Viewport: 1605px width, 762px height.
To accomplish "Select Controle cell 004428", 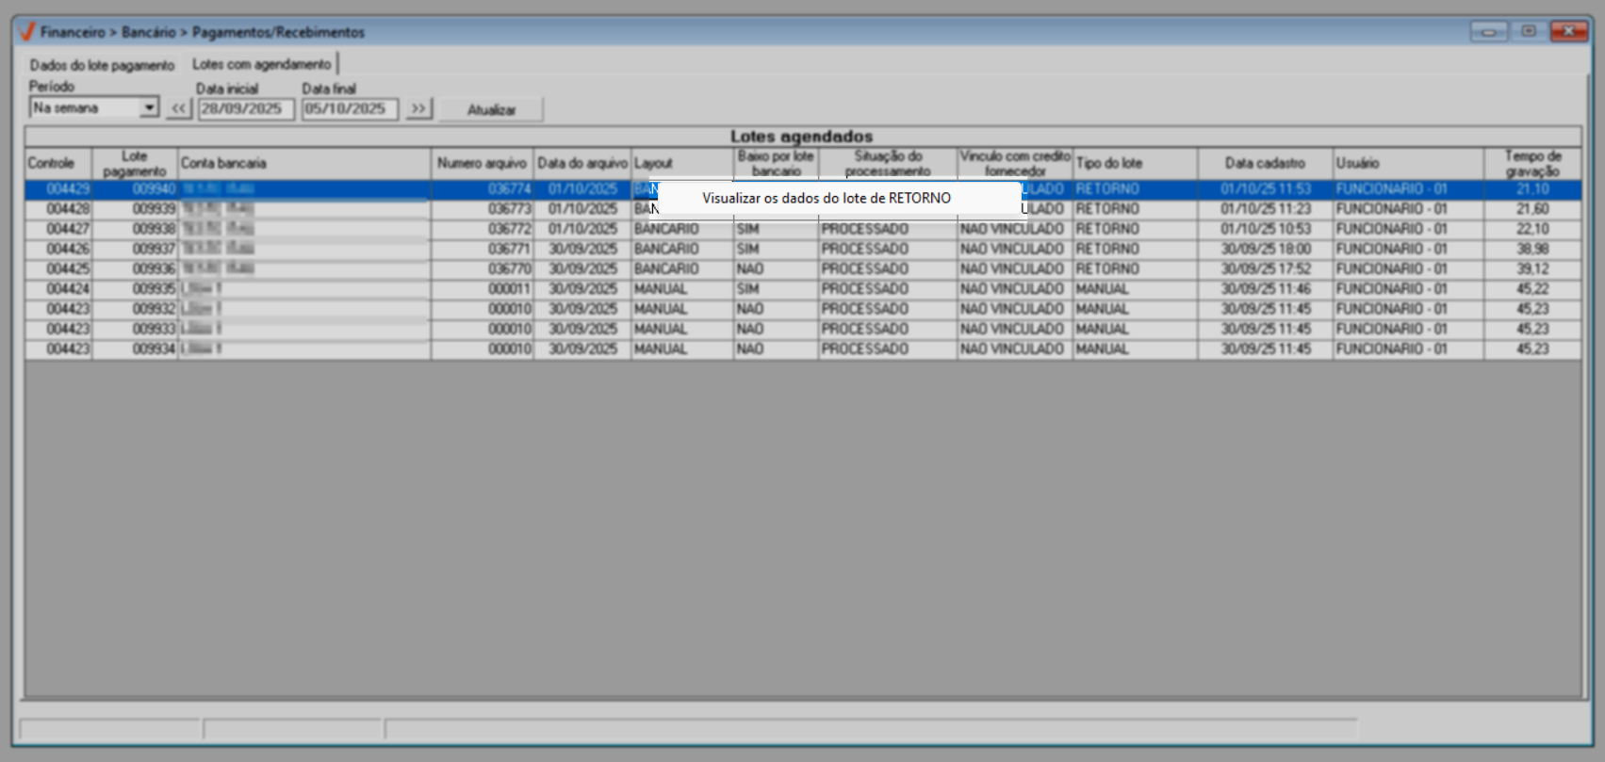I will coord(58,209).
